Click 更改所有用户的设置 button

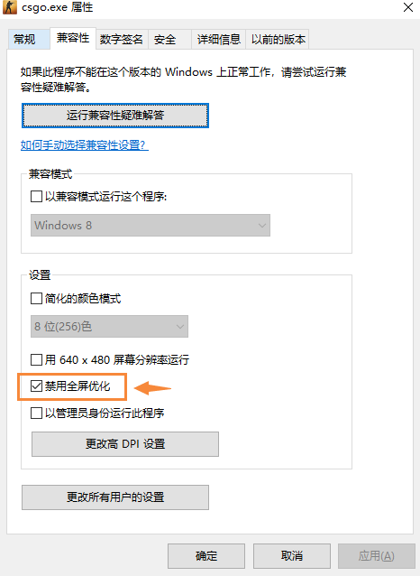pyautogui.click(x=115, y=497)
